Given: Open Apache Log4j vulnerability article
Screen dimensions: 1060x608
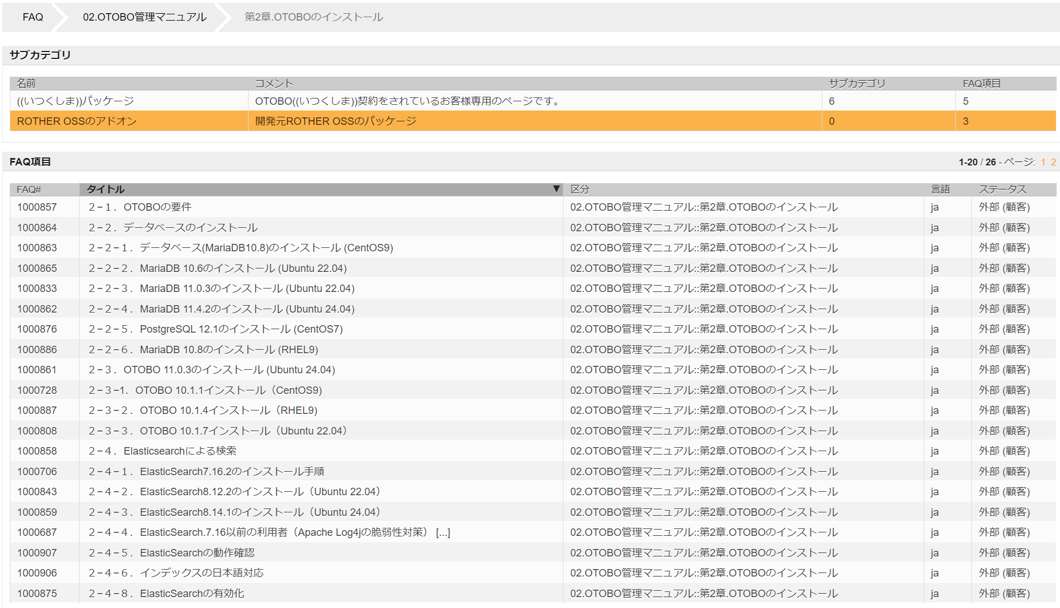Looking at the screenshot, I should point(269,532).
